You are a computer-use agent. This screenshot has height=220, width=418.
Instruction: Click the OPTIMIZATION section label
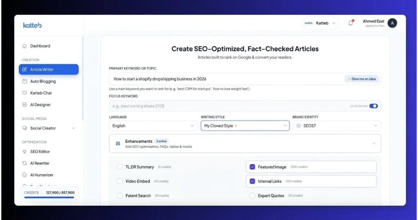tap(34, 142)
